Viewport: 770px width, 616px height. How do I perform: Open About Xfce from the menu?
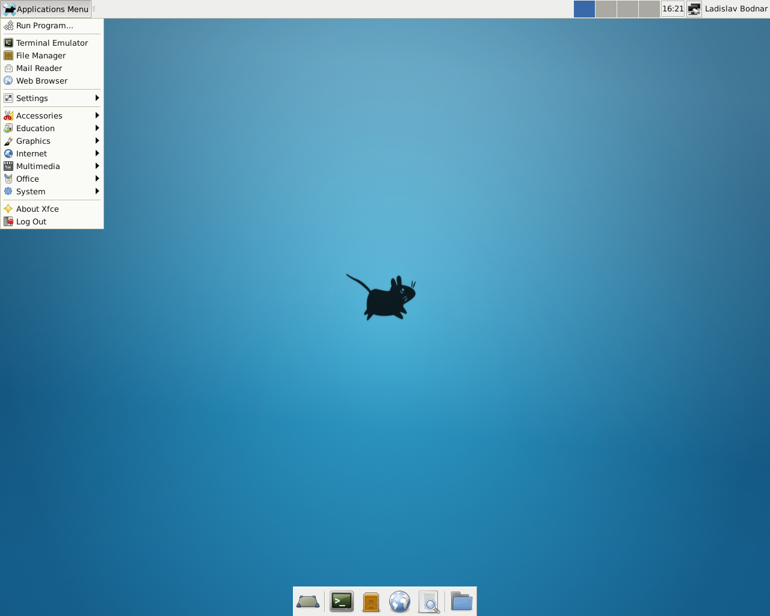(x=52, y=209)
